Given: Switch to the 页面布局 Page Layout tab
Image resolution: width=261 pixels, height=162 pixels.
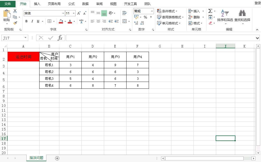Looking at the screenshot, I should [54, 4].
